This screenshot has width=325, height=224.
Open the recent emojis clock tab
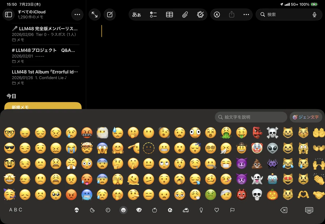[108, 210]
